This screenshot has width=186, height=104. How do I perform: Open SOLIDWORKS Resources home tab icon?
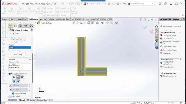pyautogui.click(x=157, y=27)
